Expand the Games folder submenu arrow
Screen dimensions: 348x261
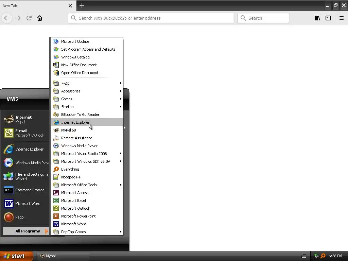[121, 99]
